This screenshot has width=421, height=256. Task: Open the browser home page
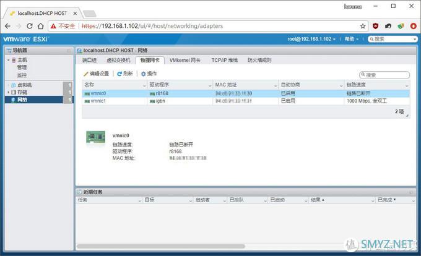pos(40,26)
